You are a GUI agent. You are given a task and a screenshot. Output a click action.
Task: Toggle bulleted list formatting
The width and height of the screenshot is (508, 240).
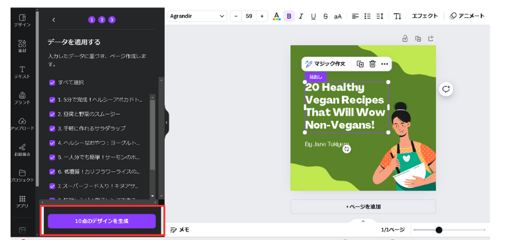coord(367,16)
